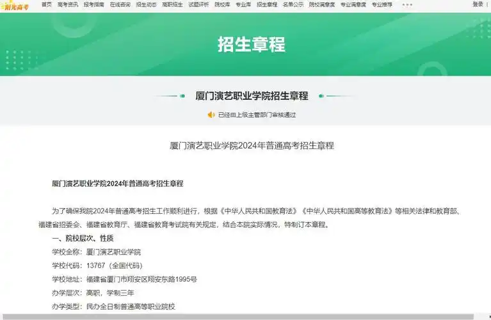Open 专业推荐 in the nav bar
The height and width of the screenshot is (320, 491).
tap(382, 4)
